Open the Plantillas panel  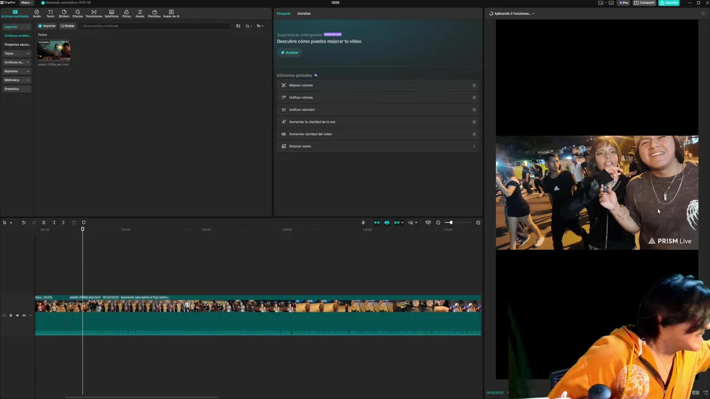tap(154, 13)
